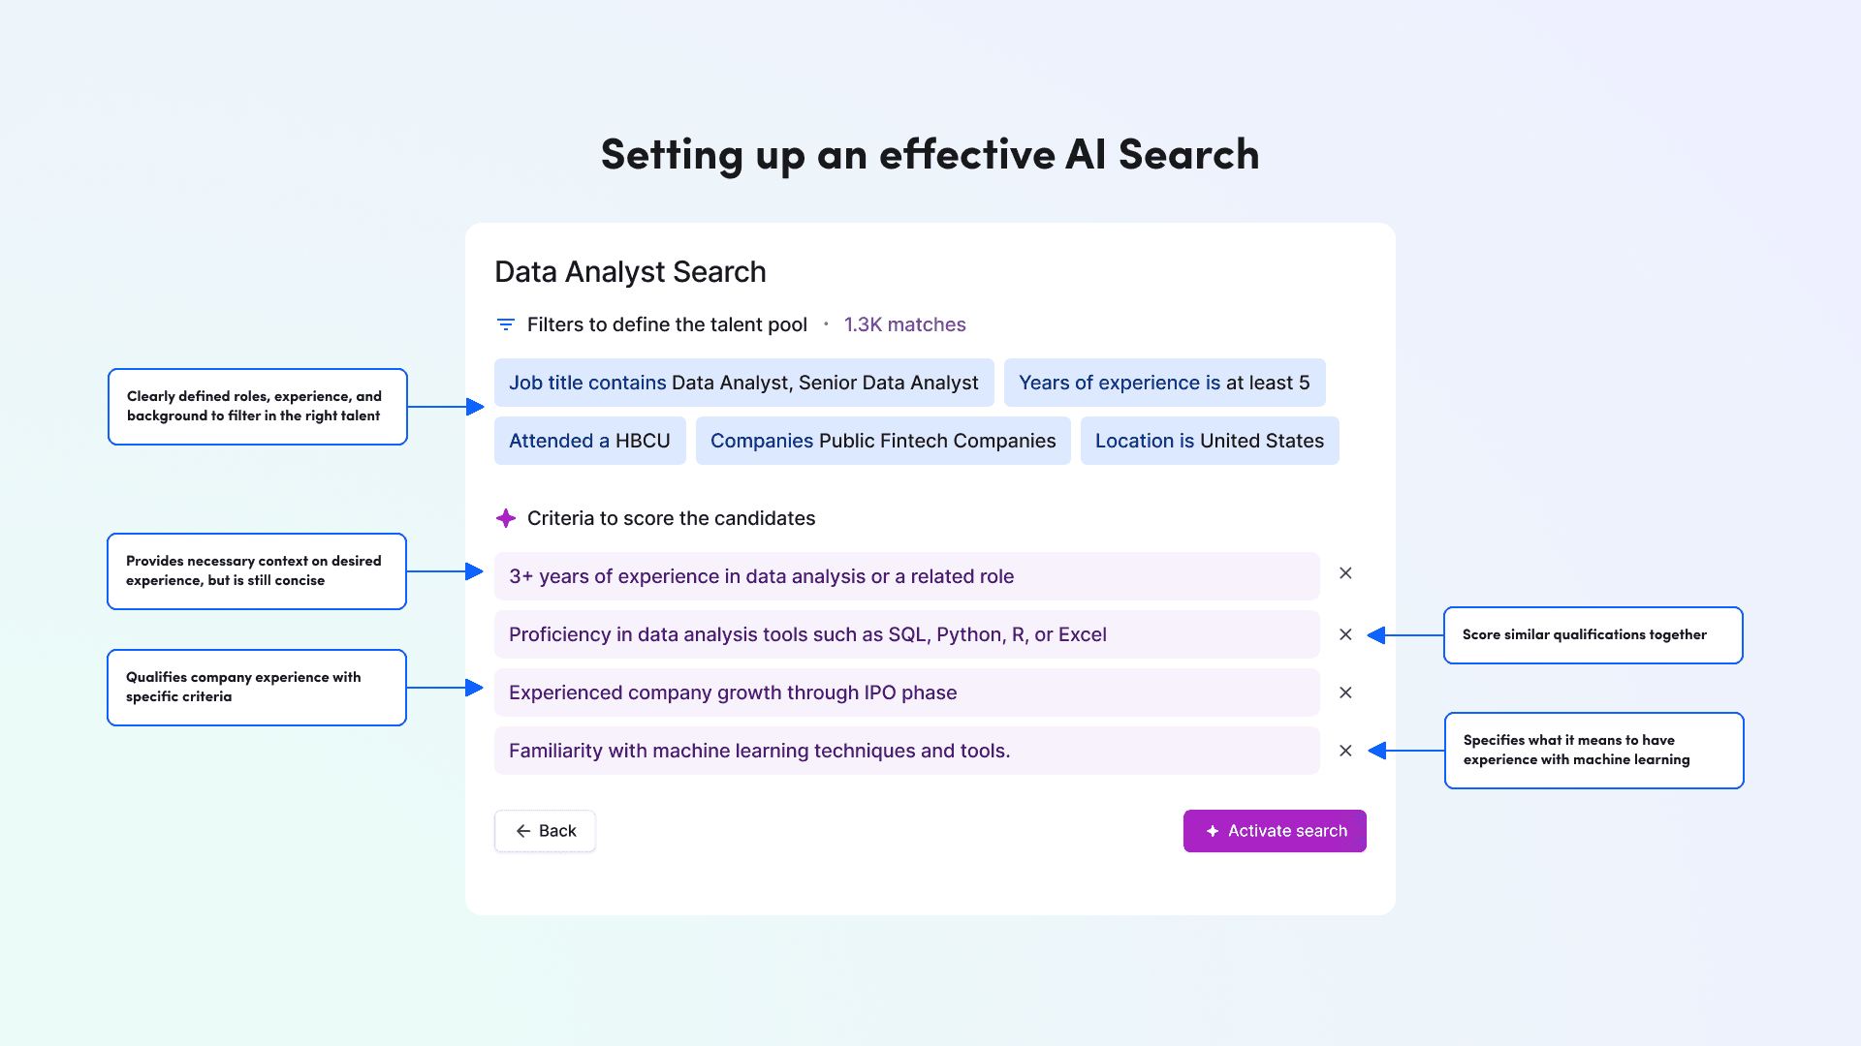The image size is (1861, 1046).
Task: Toggle the IPO phase experience criteria
Action: tap(1344, 691)
